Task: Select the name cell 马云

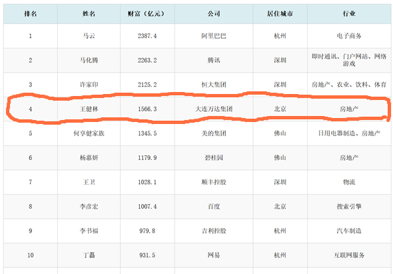Action: pos(89,36)
